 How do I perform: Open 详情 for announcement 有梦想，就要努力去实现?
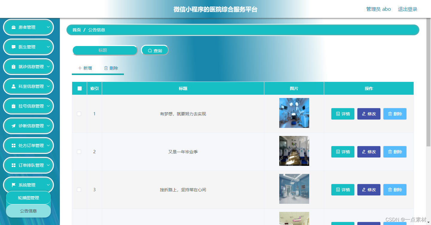click(x=343, y=114)
